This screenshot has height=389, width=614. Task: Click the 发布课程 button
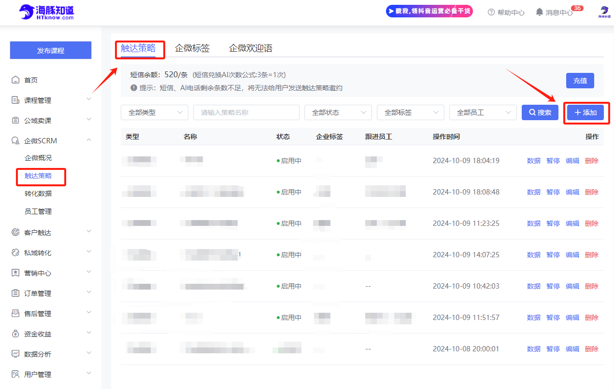point(51,50)
